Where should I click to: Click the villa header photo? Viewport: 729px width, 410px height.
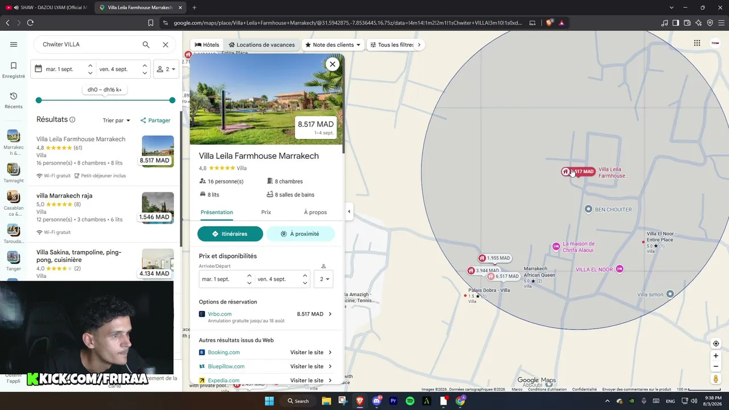click(267, 99)
